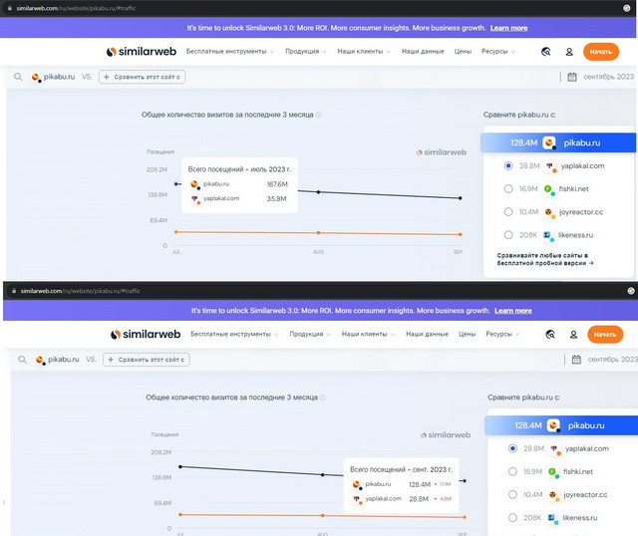Click Learn more in the top purple banner
Viewport: 638px width, 536px height.
click(508, 28)
